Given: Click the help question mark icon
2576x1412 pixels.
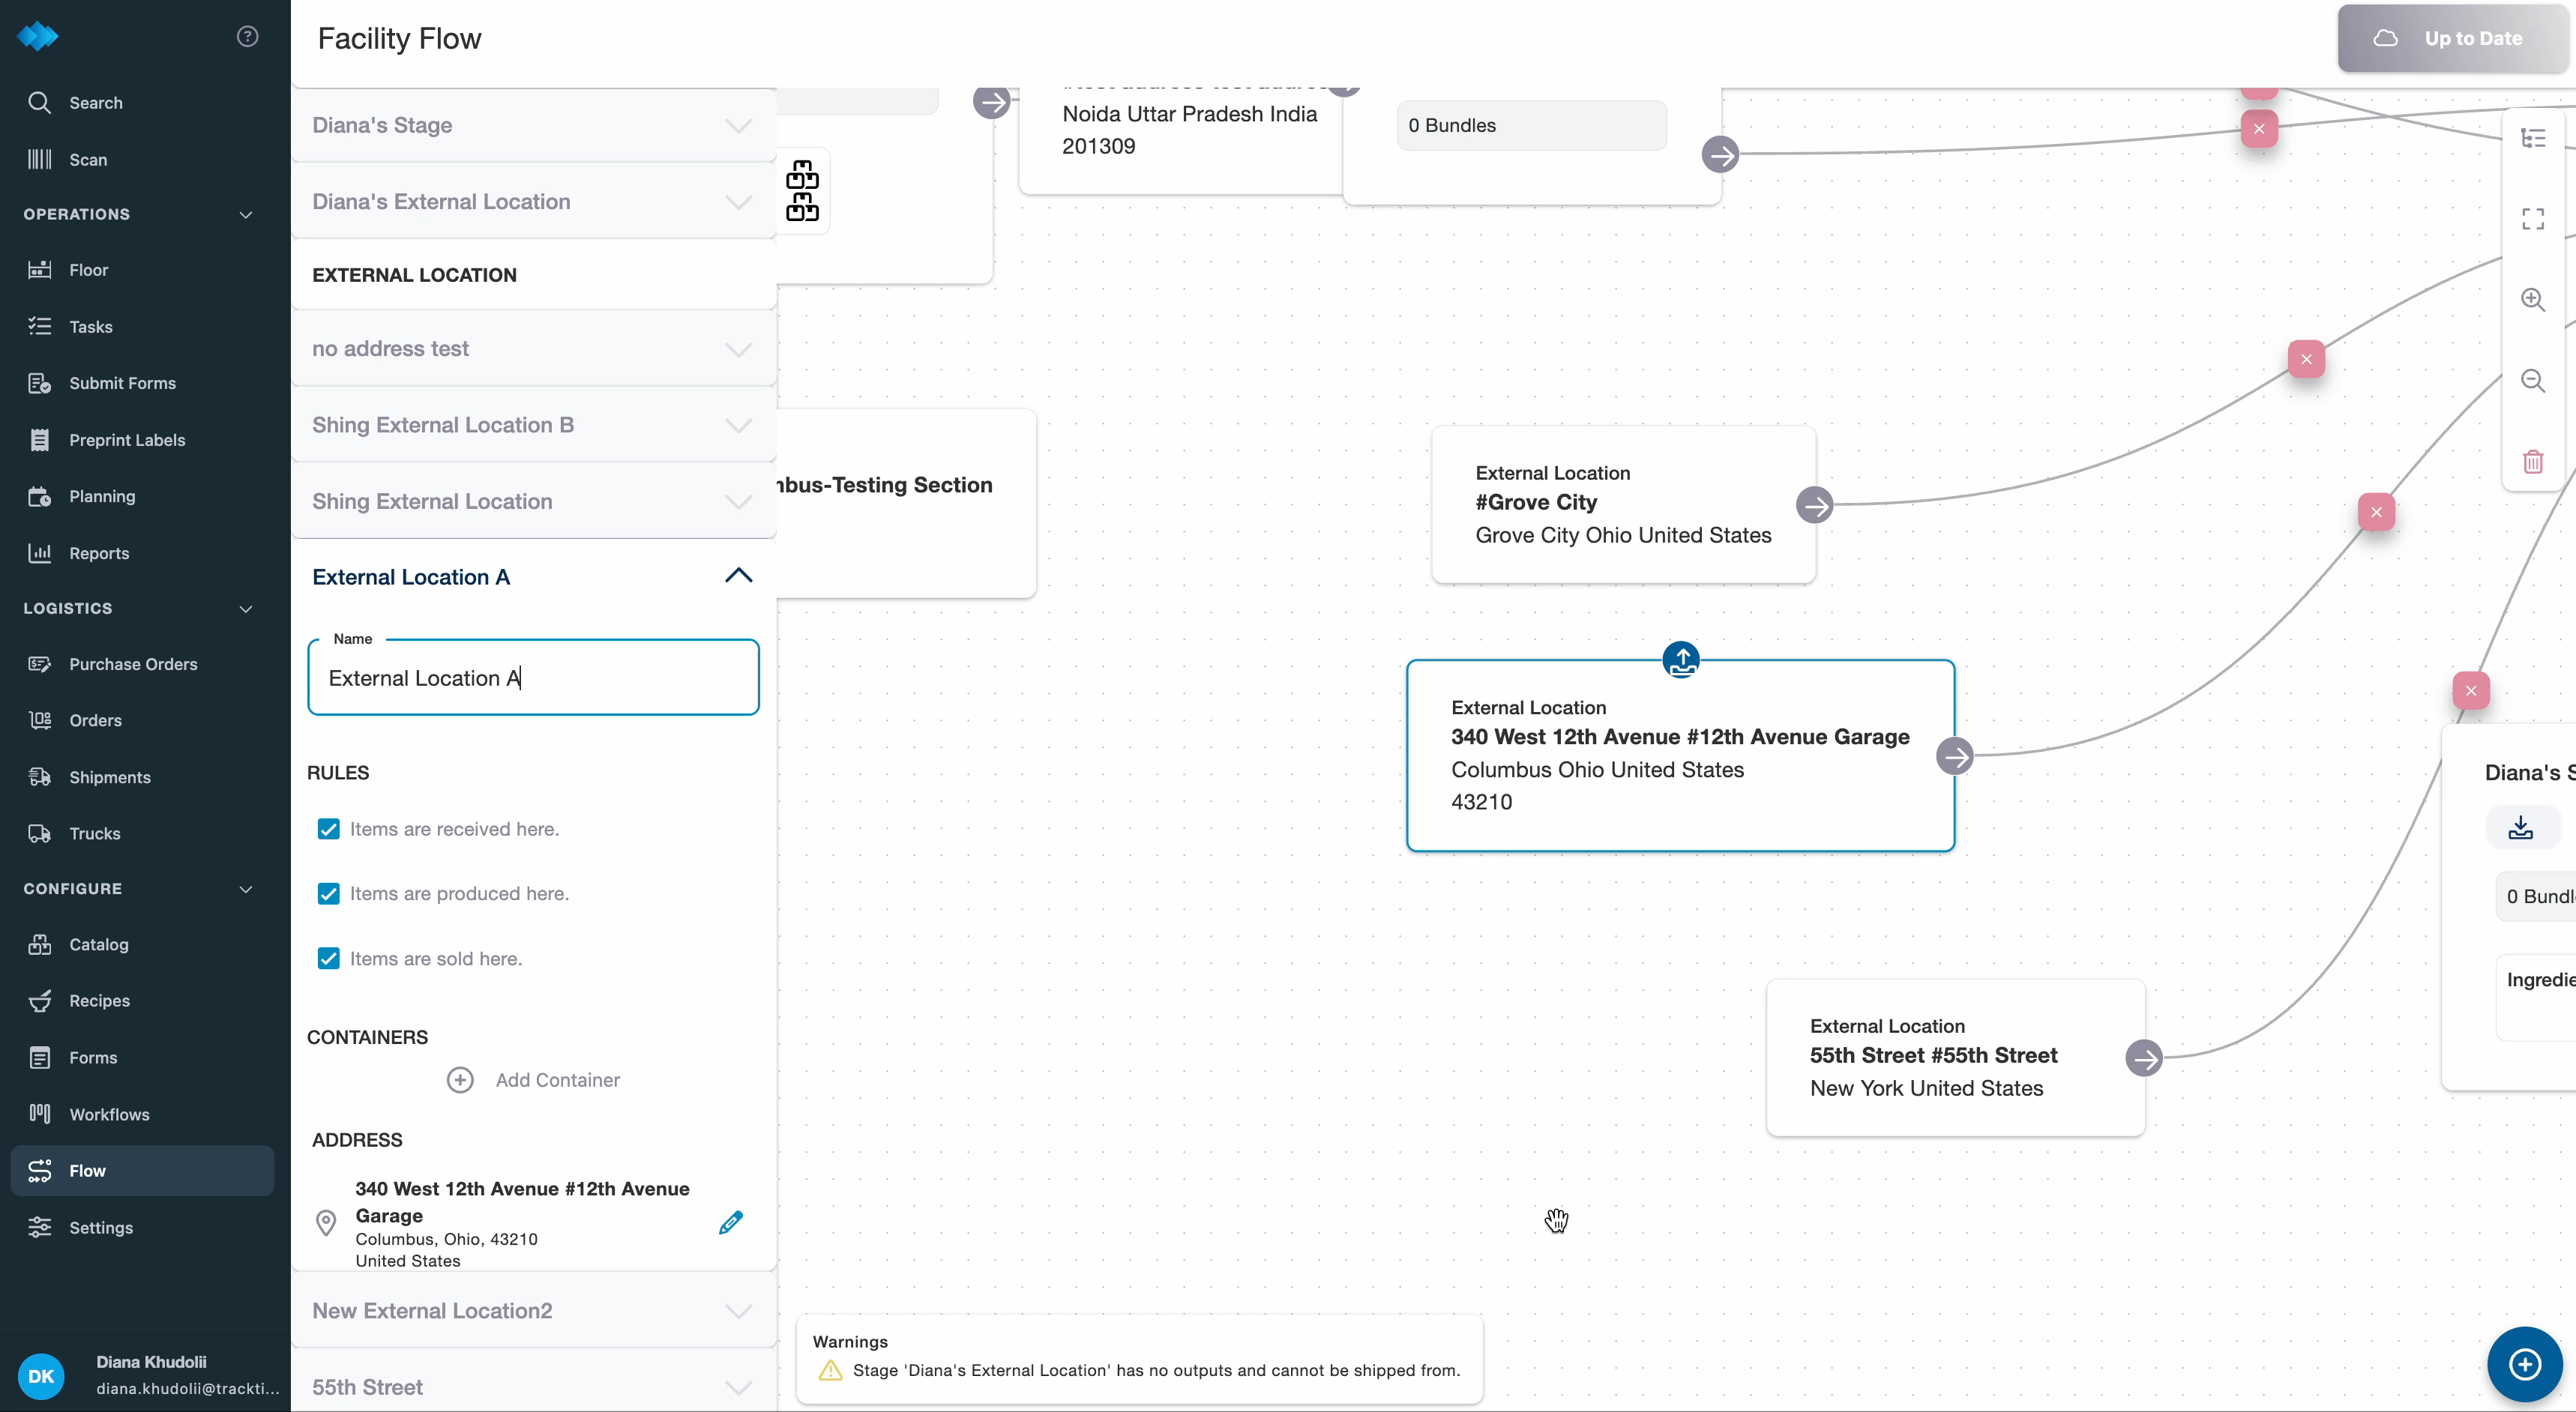Looking at the screenshot, I should coord(247,37).
